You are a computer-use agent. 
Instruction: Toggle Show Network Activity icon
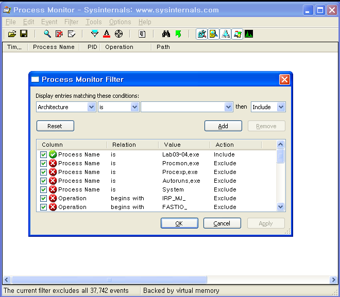(226, 34)
